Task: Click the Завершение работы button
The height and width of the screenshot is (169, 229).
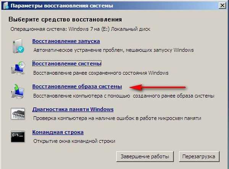Action: [145, 156]
